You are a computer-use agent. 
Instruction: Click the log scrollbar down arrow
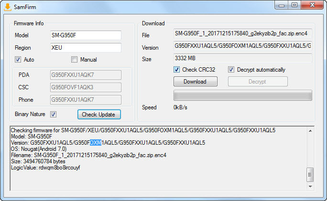[x=310, y=186]
